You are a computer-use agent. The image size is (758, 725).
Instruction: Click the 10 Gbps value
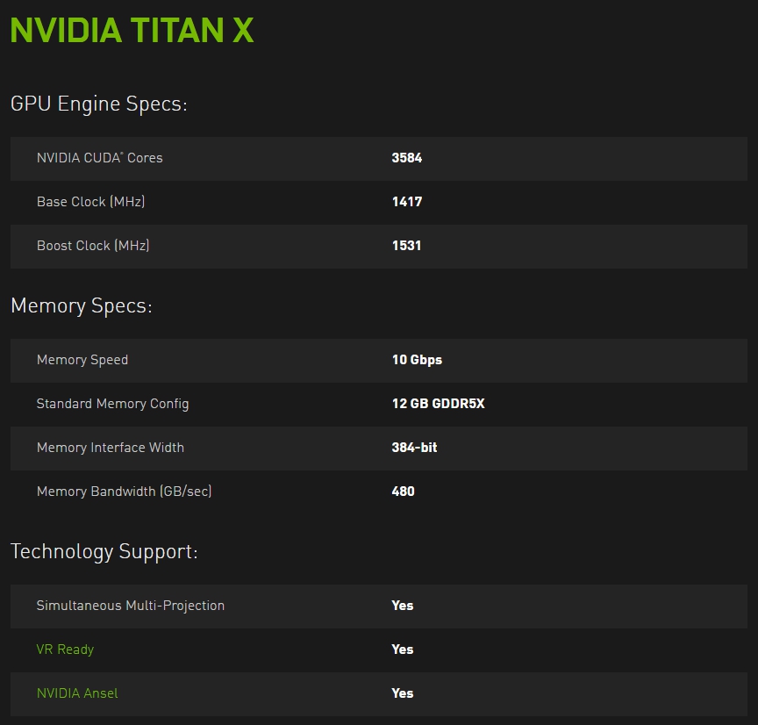(417, 360)
